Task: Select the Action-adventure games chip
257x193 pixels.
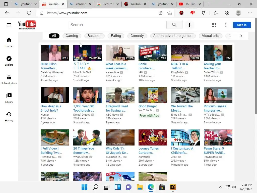Action: click(x=173, y=36)
